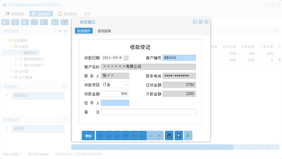Collapse the 报表输出 panel
The width and height of the screenshot is (282, 159).
coord(64,120)
